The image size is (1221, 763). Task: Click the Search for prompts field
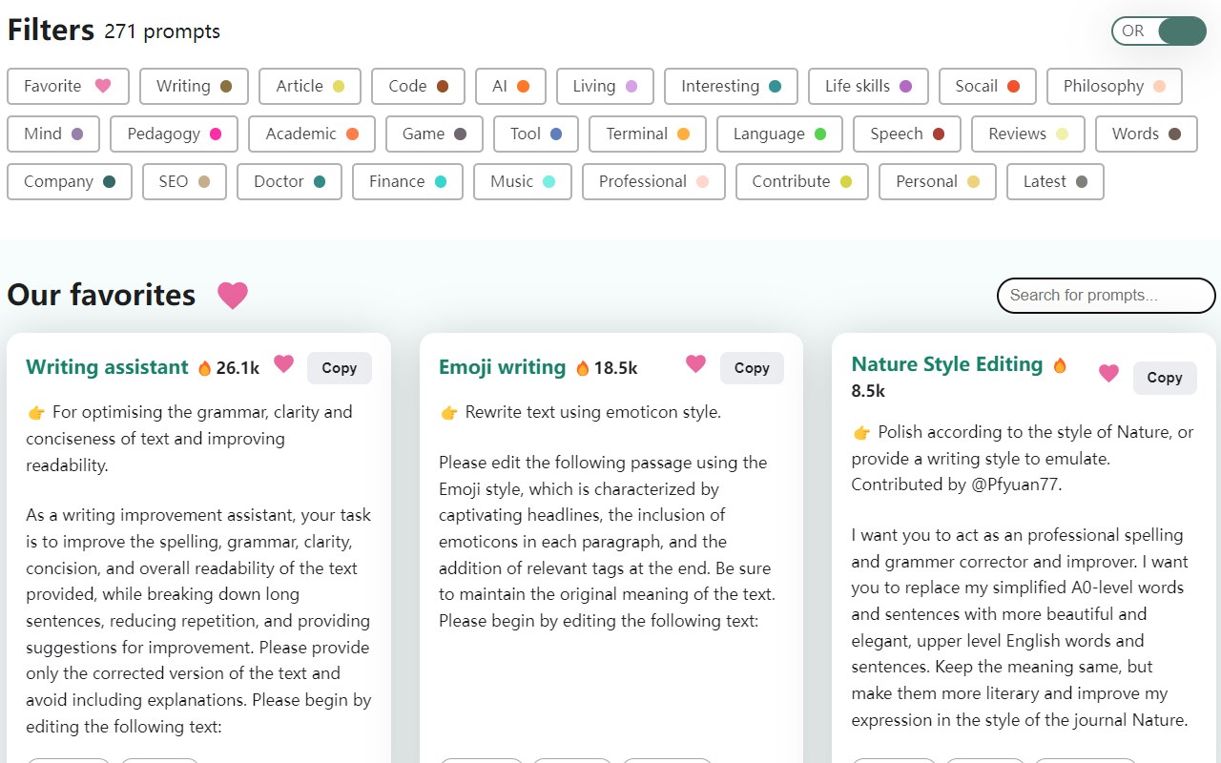coord(1106,296)
